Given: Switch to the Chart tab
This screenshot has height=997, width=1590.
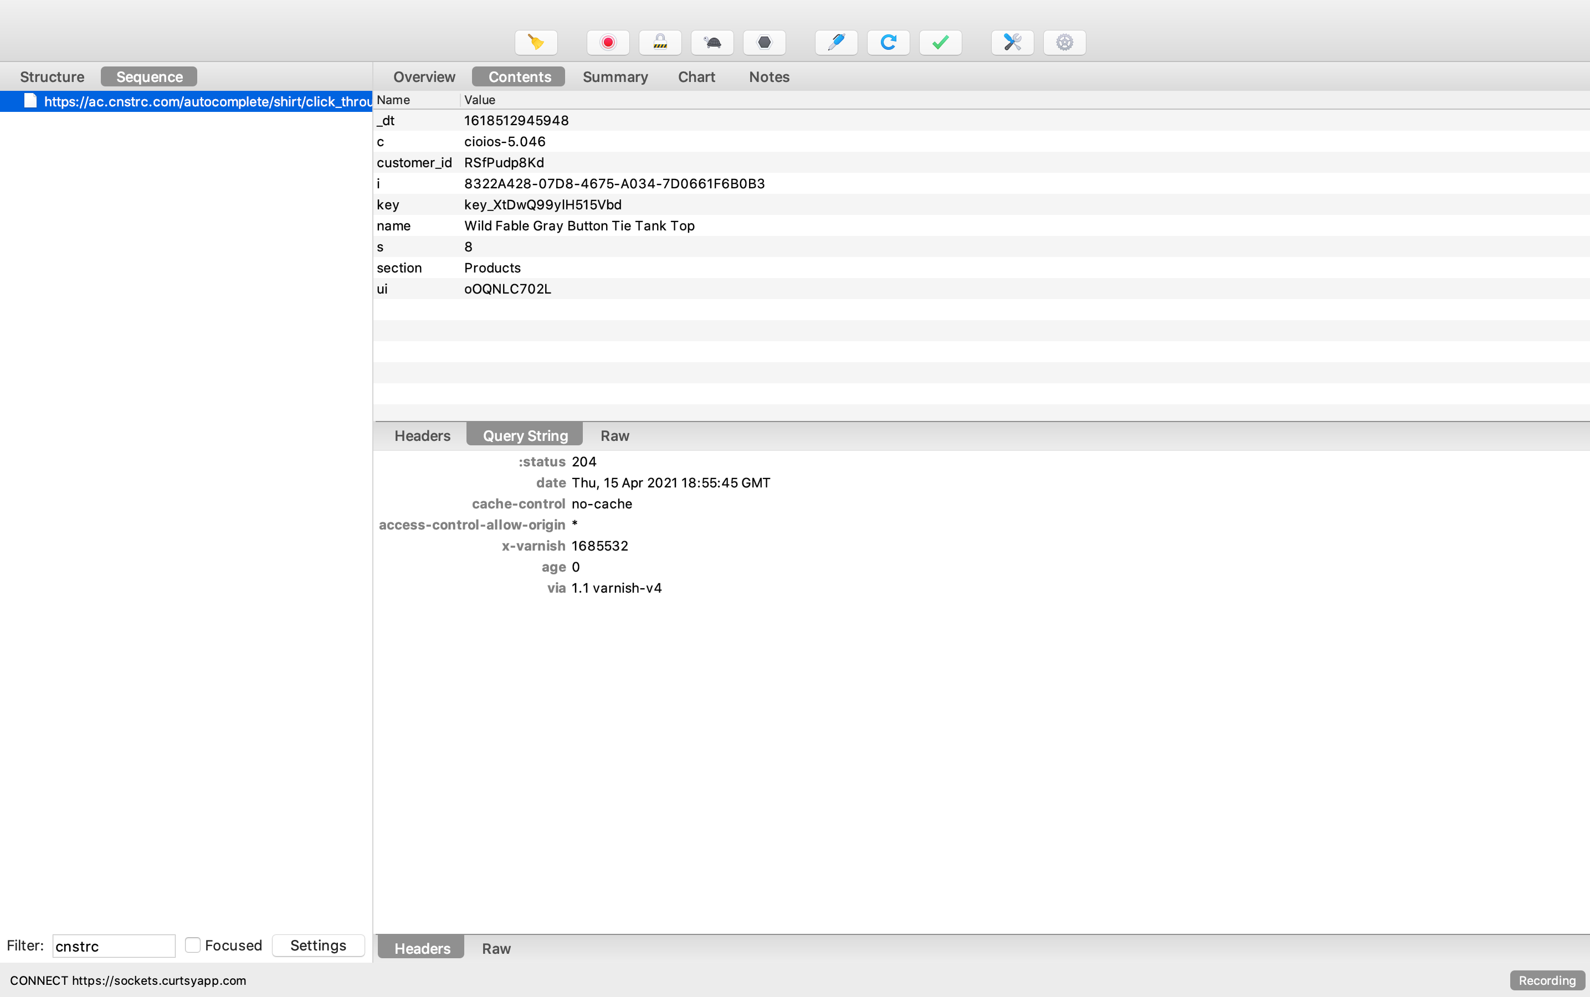Looking at the screenshot, I should [x=696, y=76].
